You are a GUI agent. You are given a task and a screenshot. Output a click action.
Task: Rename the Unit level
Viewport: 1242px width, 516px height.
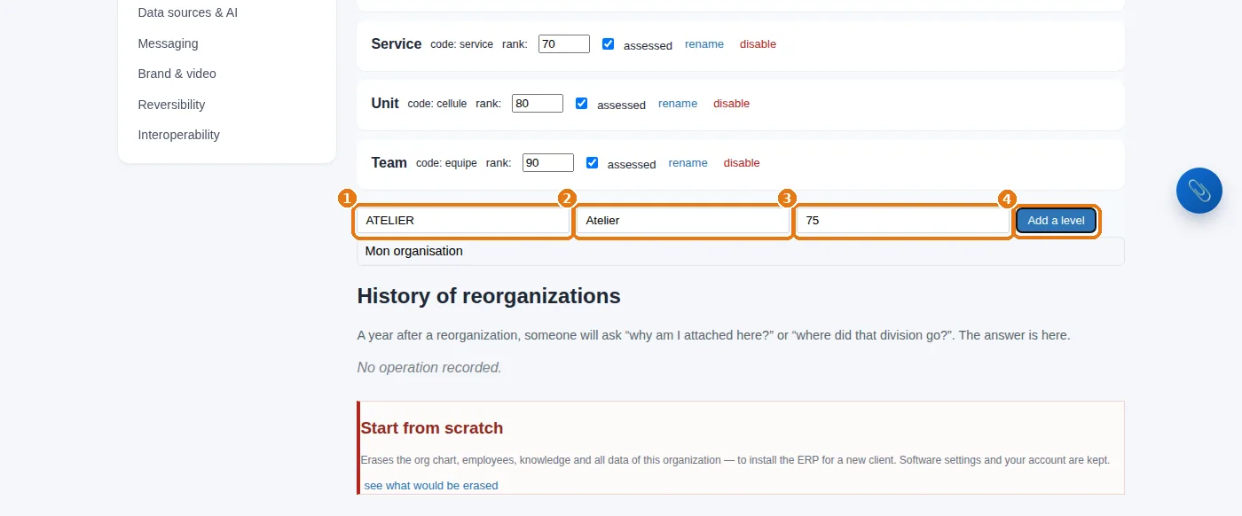coord(678,104)
